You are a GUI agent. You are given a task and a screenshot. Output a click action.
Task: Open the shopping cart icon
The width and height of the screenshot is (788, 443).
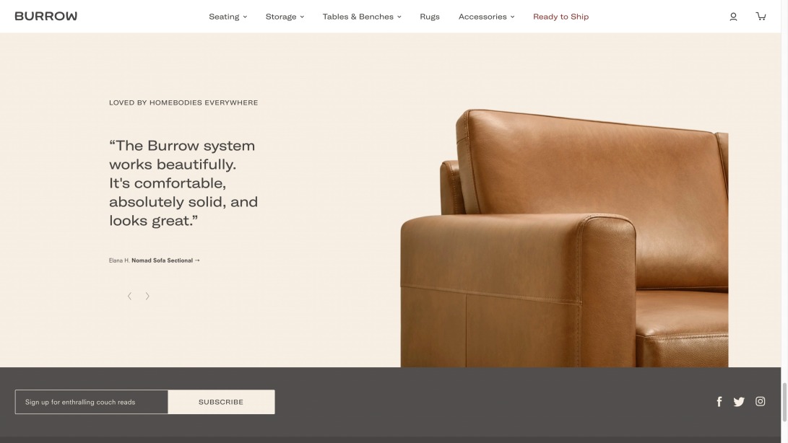(761, 16)
